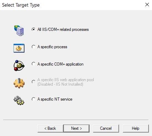
Task: Choose the 'A specific process' radio button
Action: 33,47
